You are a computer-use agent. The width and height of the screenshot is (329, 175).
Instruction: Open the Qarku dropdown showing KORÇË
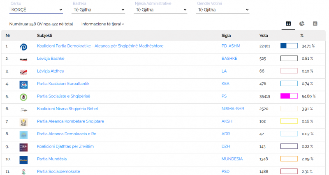(x=36, y=9)
